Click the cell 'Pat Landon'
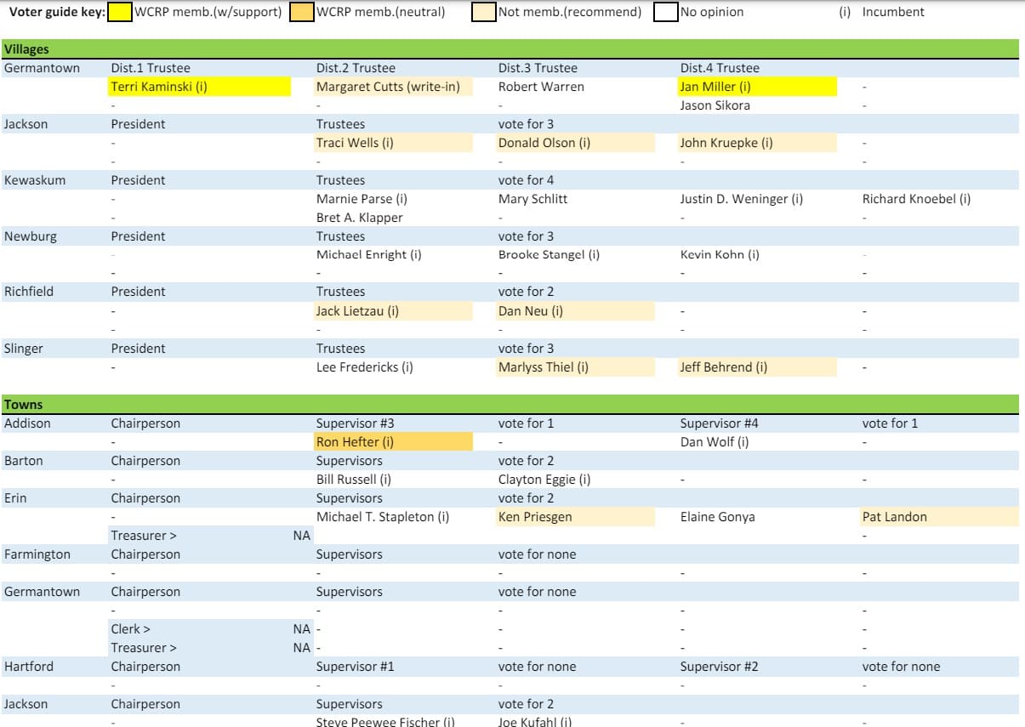The image size is (1025, 727). (x=939, y=517)
